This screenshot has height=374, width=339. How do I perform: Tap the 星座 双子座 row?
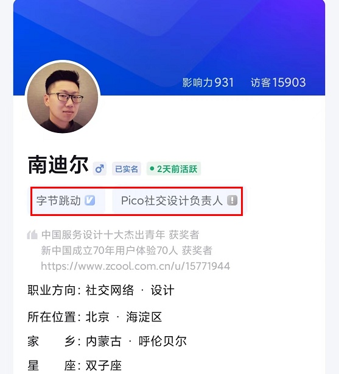click(75, 365)
